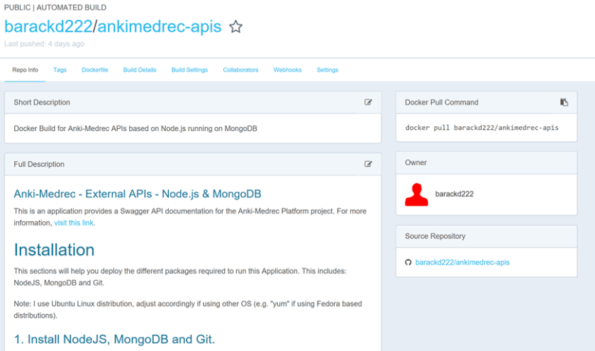Click the ankimedrec-apis repository name in title
Viewport: 595px width, 351px height.
point(160,27)
